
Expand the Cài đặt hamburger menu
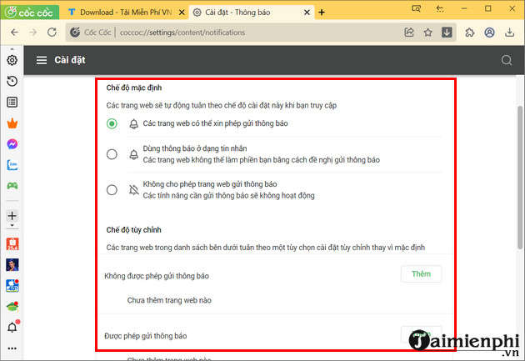pos(41,61)
